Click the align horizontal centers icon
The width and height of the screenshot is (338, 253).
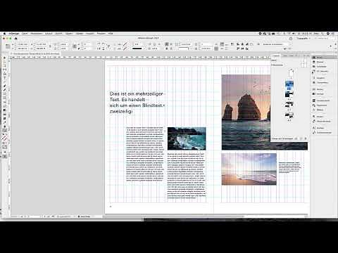coord(242,44)
